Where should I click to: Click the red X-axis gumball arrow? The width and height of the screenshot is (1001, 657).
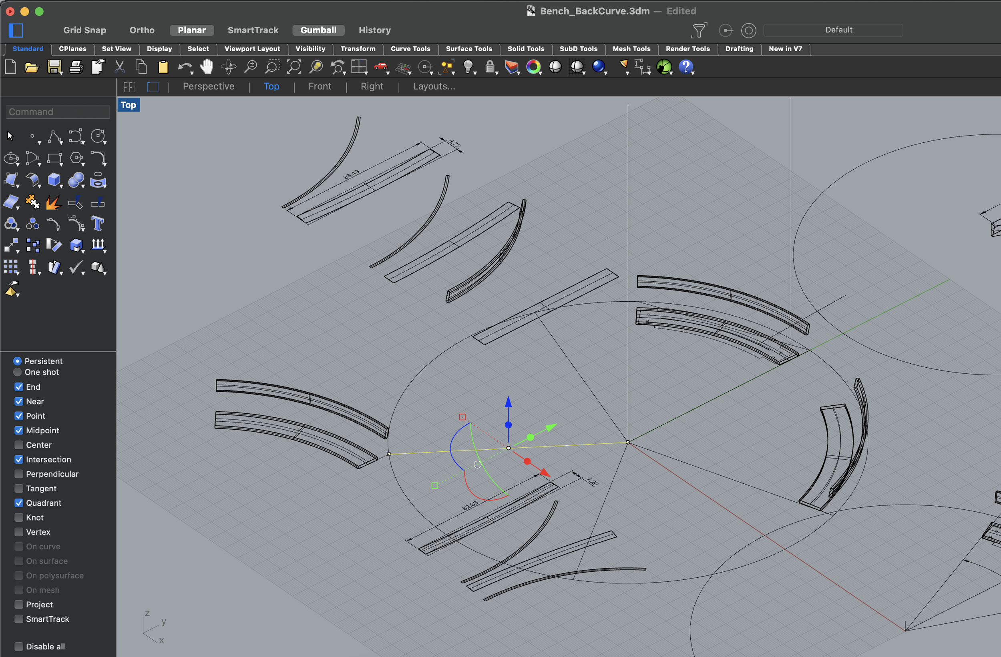545,473
